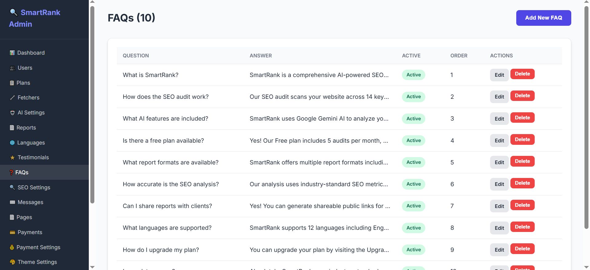The height and width of the screenshot is (270, 590).
Task: Click the Messages envelope icon
Action: point(12,202)
